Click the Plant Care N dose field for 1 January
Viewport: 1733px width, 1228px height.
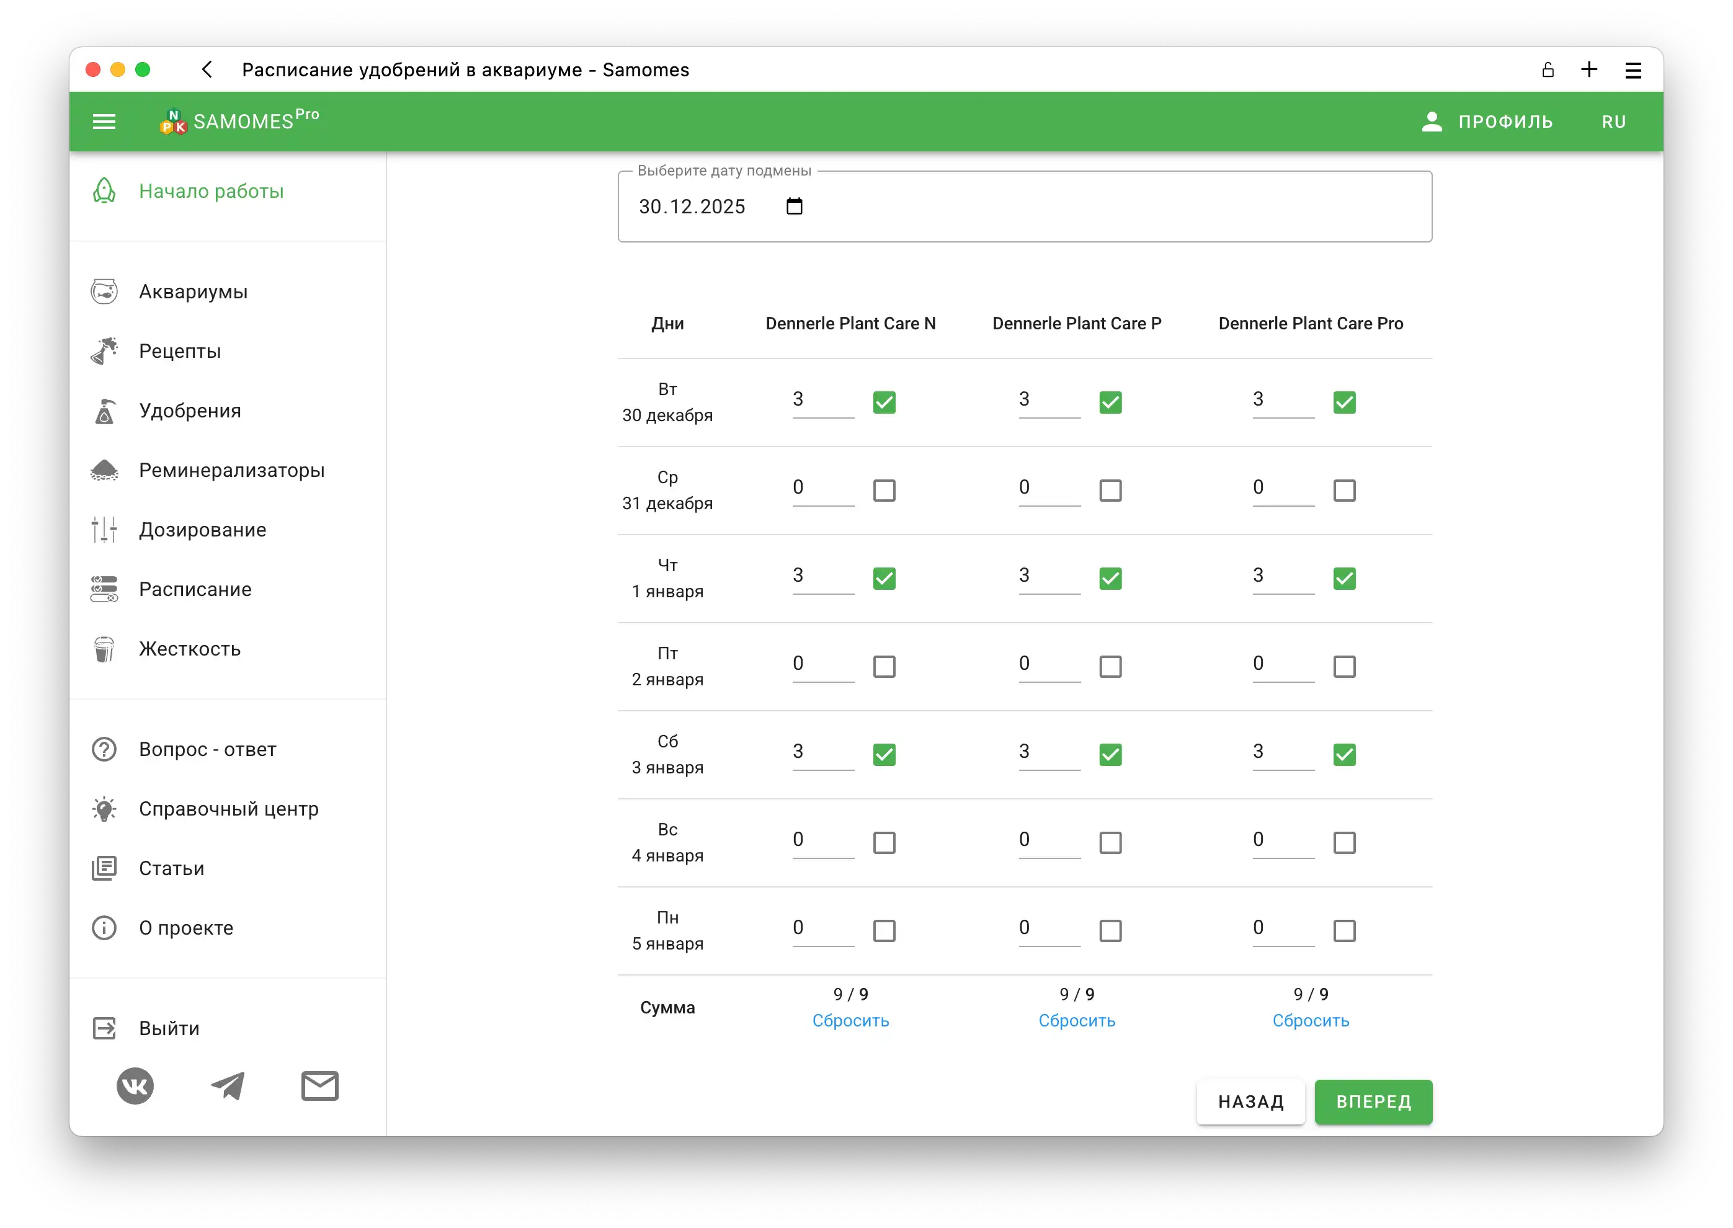click(x=822, y=576)
